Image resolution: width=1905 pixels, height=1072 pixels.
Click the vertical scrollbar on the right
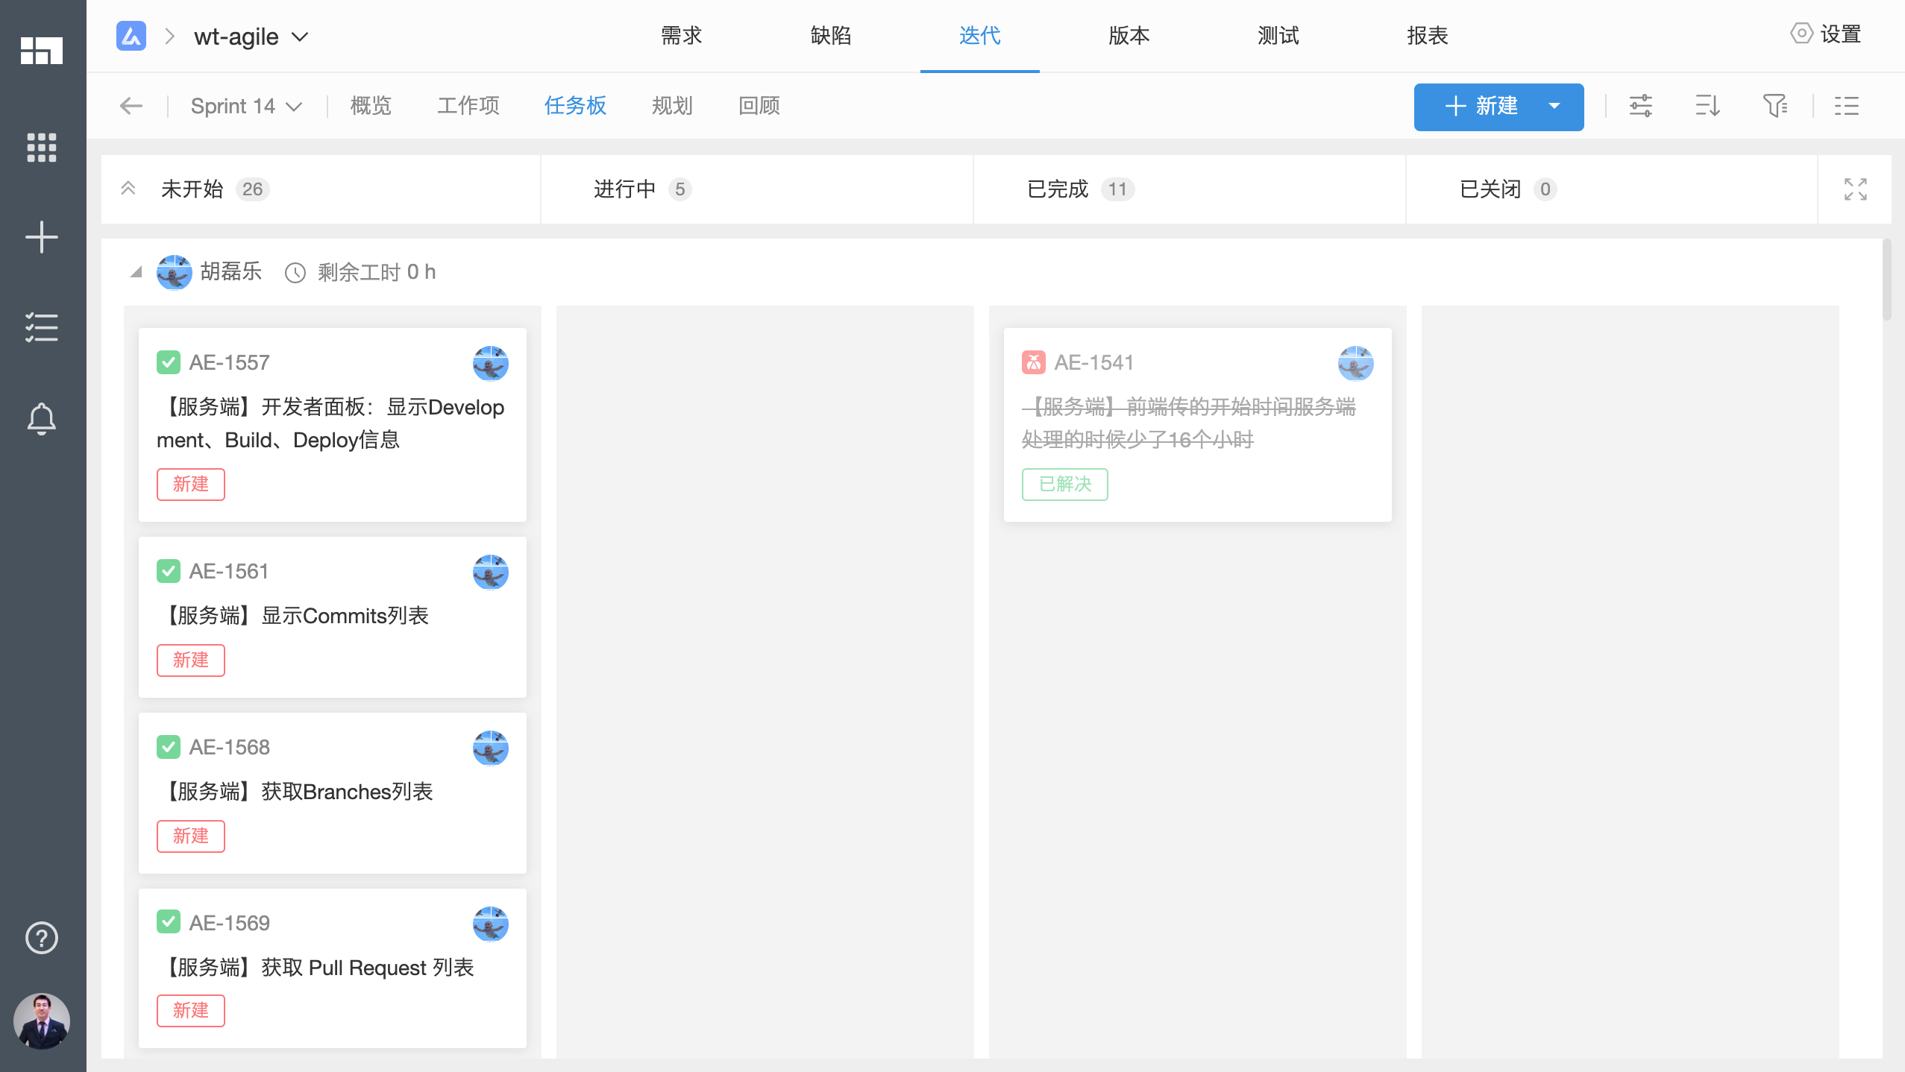tap(1886, 280)
